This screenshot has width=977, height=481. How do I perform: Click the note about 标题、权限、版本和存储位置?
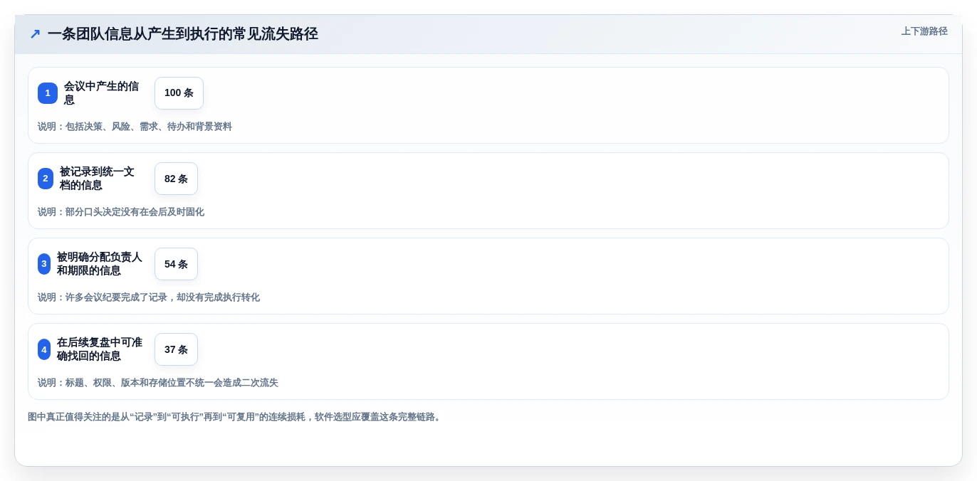pyautogui.click(x=158, y=383)
